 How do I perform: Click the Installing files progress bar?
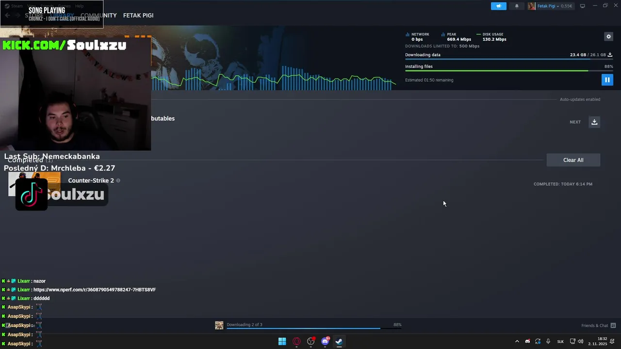coord(509,71)
